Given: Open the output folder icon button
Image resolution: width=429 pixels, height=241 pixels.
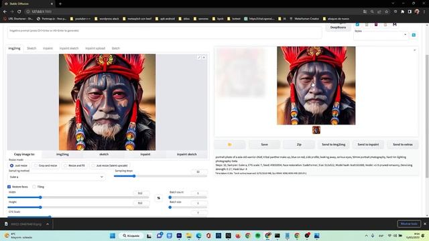Looking at the screenshot, I should 229,145.
